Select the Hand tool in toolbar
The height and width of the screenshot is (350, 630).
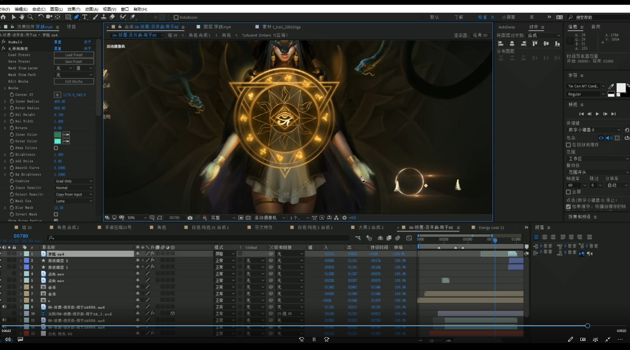click(x=22, y=17)
